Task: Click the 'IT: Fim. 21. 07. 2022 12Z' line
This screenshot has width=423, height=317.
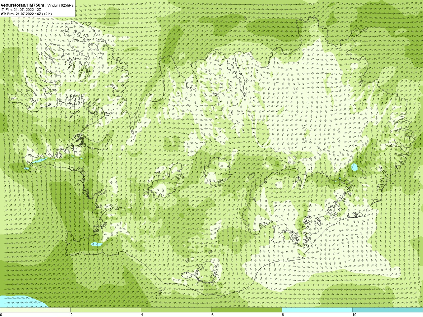Action: pos(21,10)
